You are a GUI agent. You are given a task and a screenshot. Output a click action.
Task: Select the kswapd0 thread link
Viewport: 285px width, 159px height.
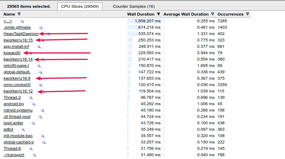tap(12, 53)
